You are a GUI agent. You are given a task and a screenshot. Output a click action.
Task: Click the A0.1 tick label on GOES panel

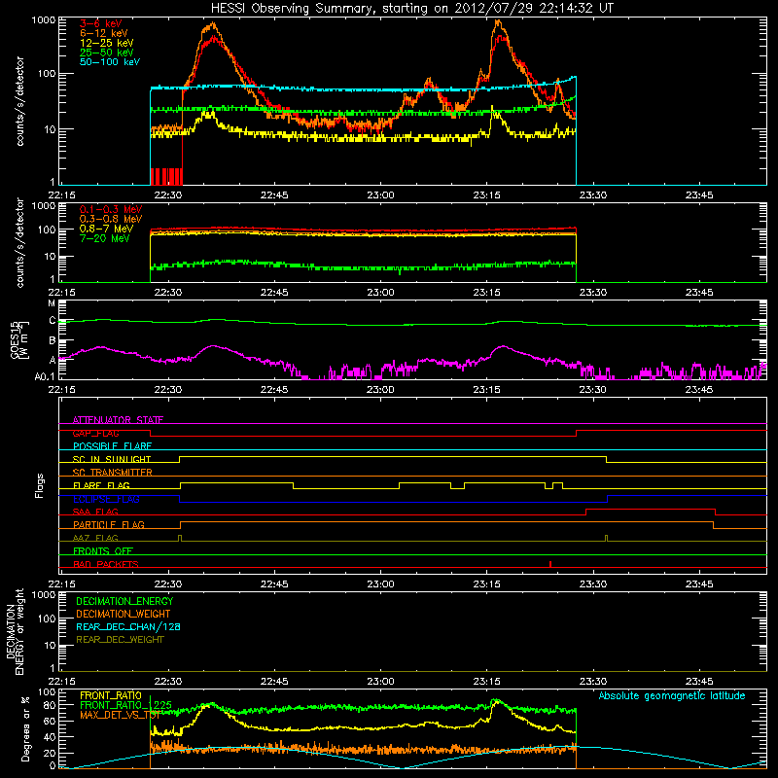point(45,377)
